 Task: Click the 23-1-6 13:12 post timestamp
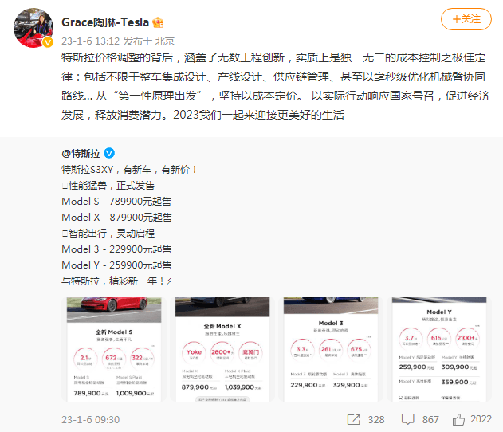click(90, 41)
